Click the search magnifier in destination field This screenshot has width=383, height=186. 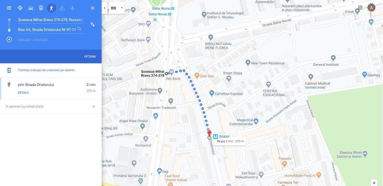click(79, 29)
